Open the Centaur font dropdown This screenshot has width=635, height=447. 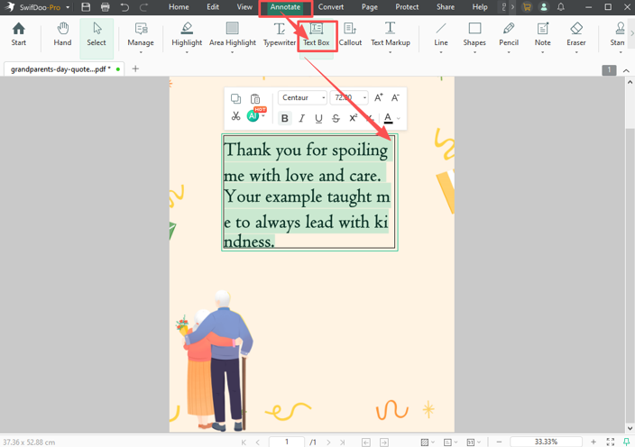pos(302,97)
